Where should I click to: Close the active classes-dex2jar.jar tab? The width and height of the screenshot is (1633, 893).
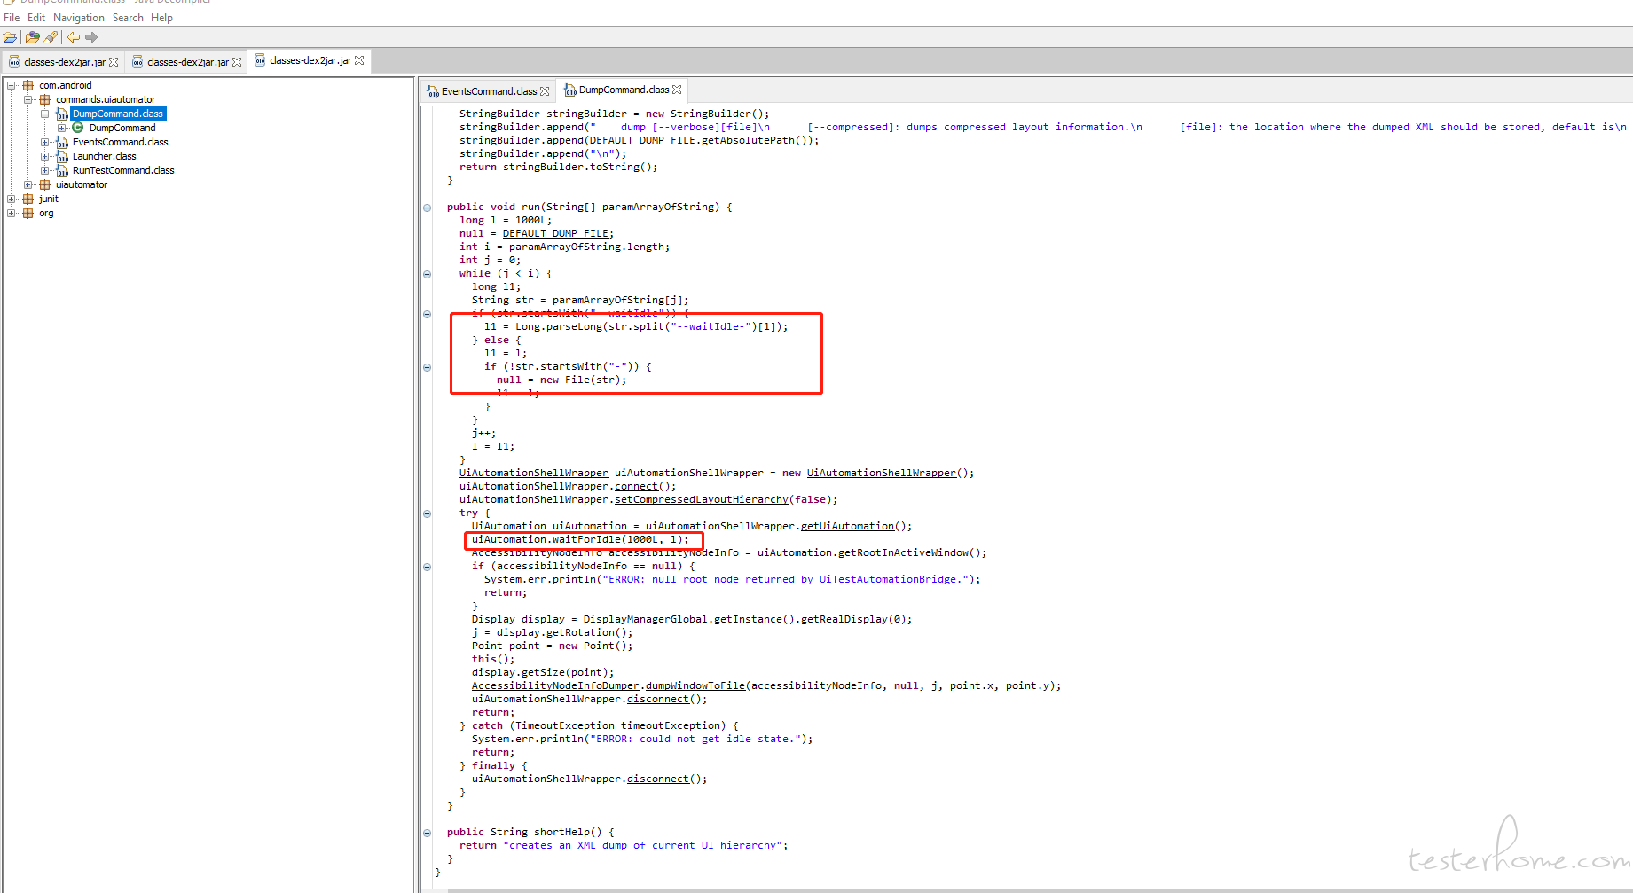pos(359,60)
